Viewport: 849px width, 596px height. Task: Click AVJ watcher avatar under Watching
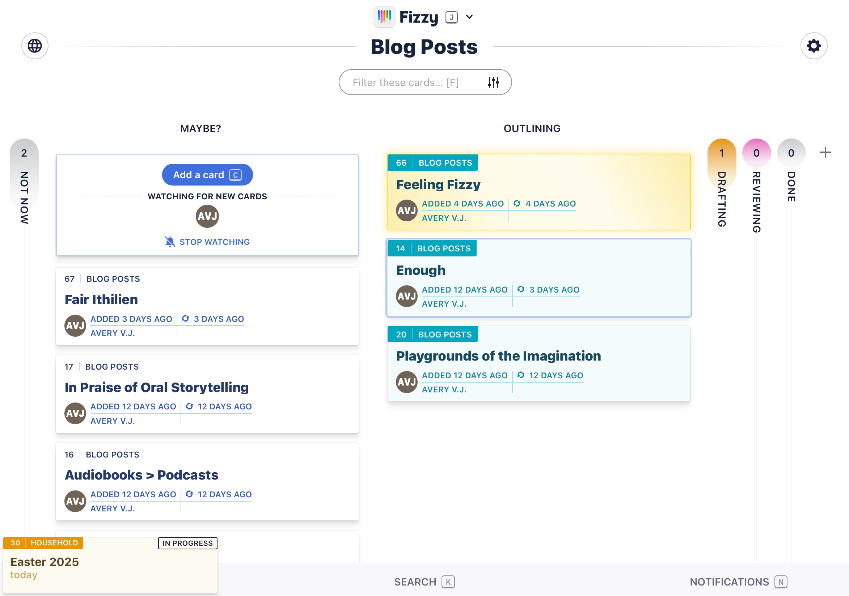(x=207, y=216)
